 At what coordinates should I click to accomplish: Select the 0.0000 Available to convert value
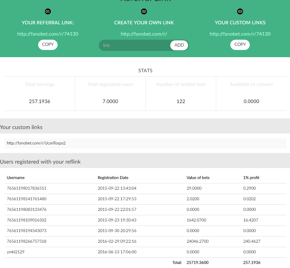coord(251,101)
